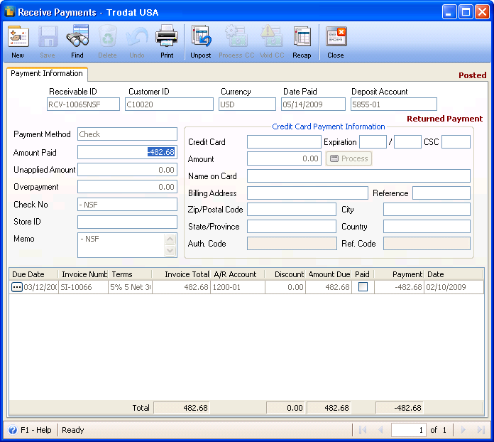This screenshot has height=442, width=494.
Task: Click the Expiration year field
Action: click(407, 141)
